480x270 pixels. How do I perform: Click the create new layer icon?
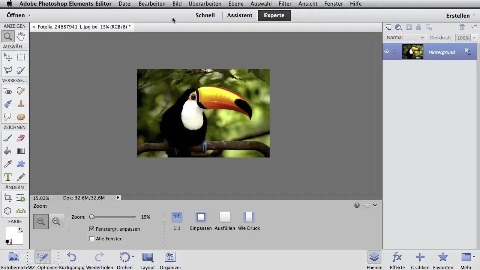click(x=388, y=27)
